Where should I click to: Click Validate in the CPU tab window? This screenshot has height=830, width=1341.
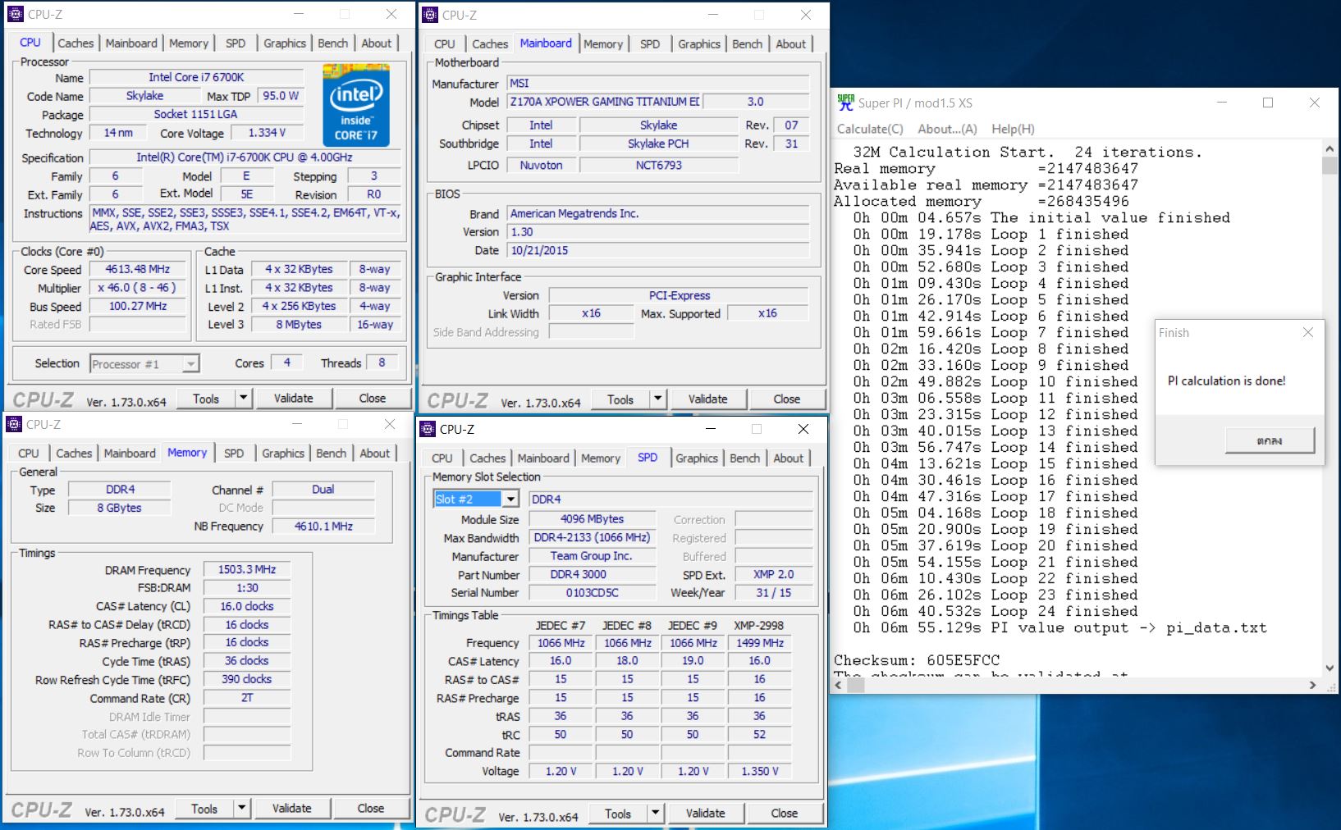coord(293,399)
